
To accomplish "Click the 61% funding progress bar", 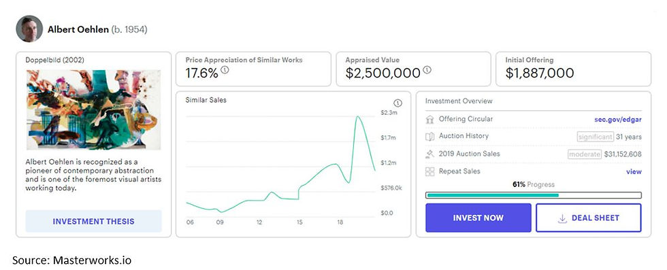I will pyautogui.click(x=534, y=195).
